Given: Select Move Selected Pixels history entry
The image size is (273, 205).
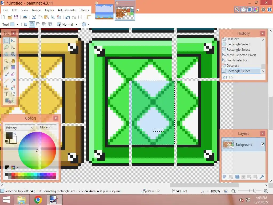Looking at the screenshot, I should pyautogui.click(x=241, y=55).
